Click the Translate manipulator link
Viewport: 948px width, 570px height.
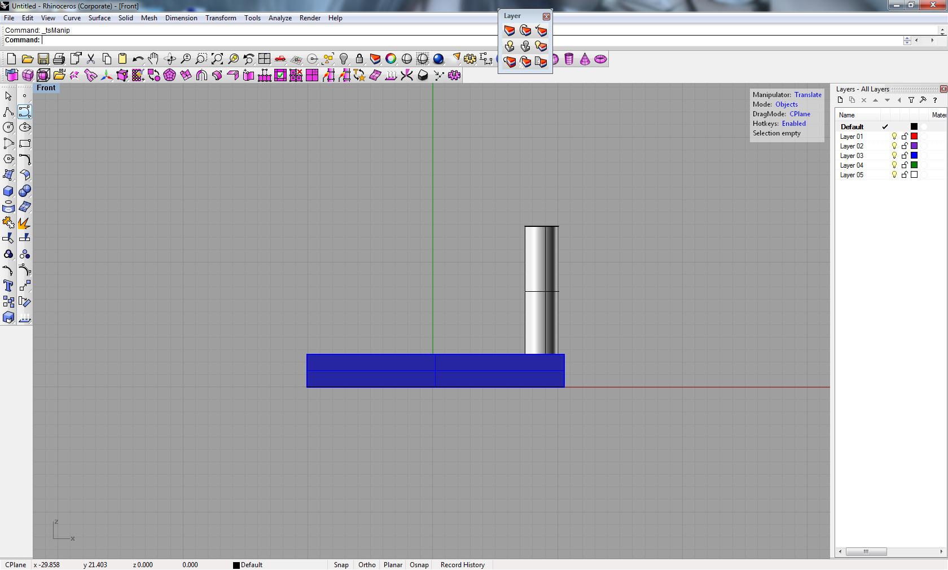tap(807, 95)
